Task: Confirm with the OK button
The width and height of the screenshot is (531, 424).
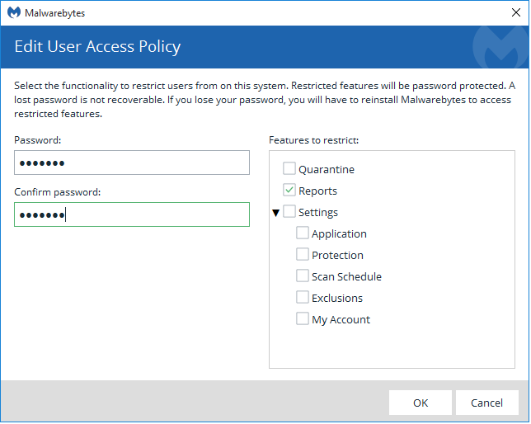Action: (421, 403)
